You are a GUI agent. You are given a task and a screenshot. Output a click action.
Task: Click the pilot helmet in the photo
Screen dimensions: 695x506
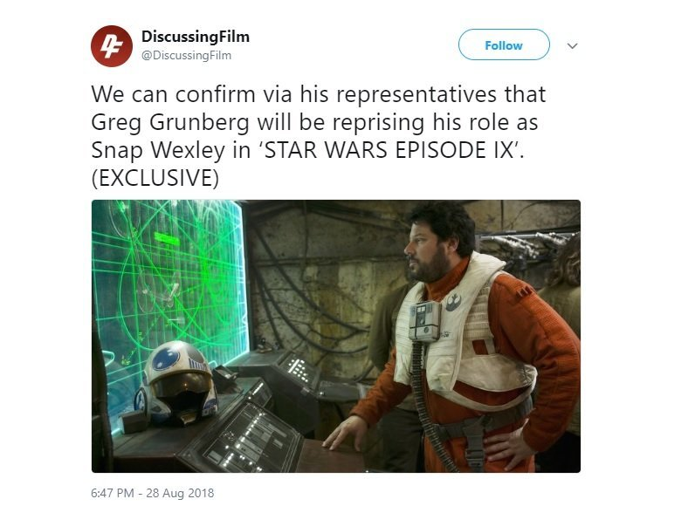(x=178, y=383)
